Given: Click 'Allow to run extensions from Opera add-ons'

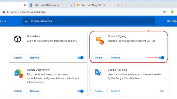Looking at the screenshot, I should [52, 41].
